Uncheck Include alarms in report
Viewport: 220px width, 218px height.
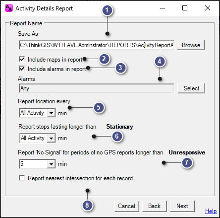[22, 69]
